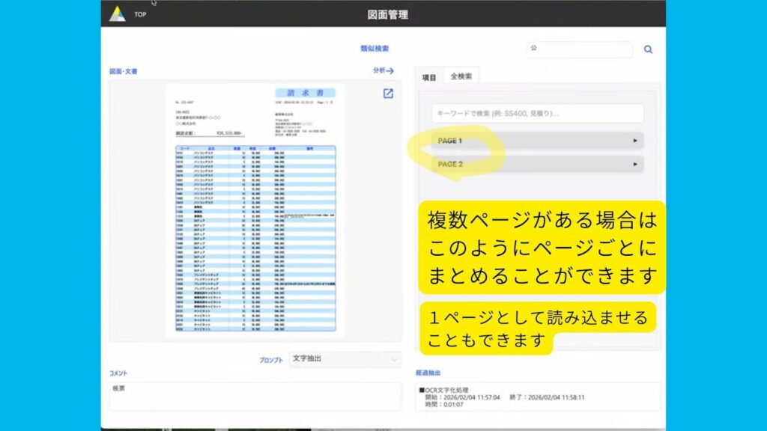Click the 図面管理 header title
The image size is (767, 431).
[388, 14]
